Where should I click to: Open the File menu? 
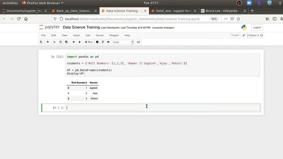pyautogui.click(x=43, y=35)
